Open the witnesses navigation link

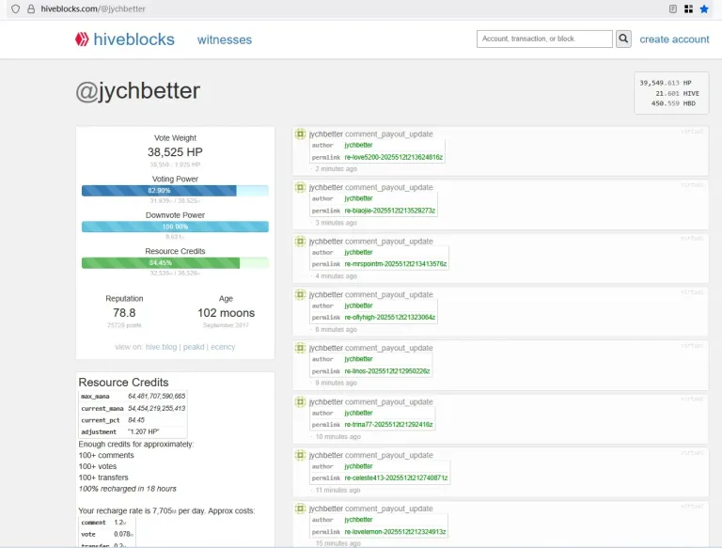[x=225, y=40]
